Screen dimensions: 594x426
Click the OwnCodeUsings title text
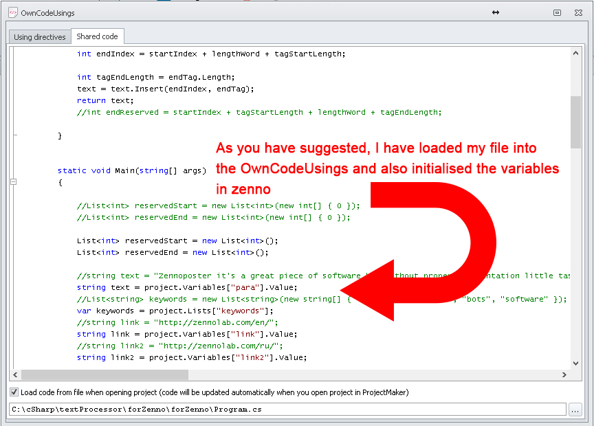coord(47,13)
